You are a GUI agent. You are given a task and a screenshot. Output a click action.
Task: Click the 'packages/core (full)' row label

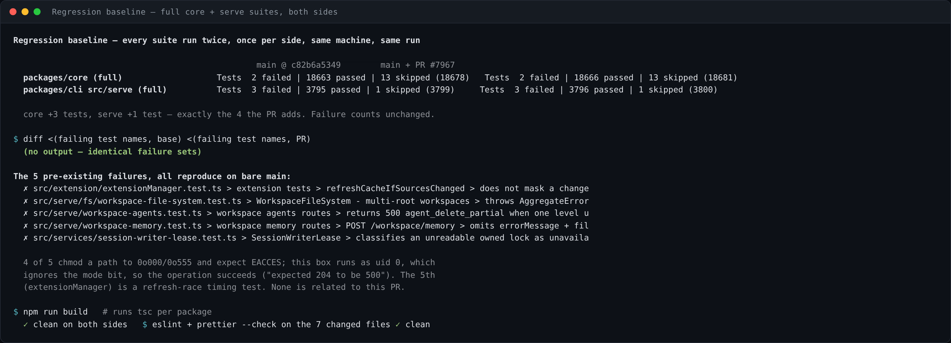pos(73,78)
